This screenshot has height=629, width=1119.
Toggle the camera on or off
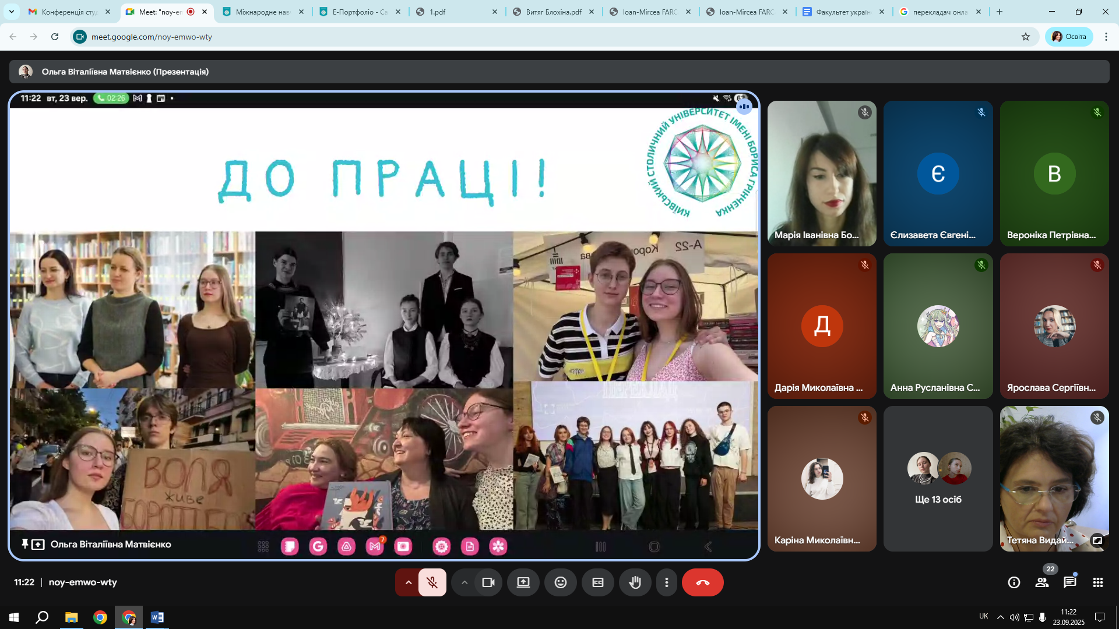pyautogui.click(x=488, y=582)
